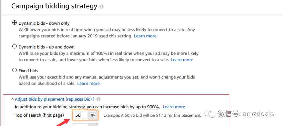This screenshot has height=126, width=283.
Task: Enable the Fixed bids radio option
Action: pyautogui.click(x=14, y=70)
